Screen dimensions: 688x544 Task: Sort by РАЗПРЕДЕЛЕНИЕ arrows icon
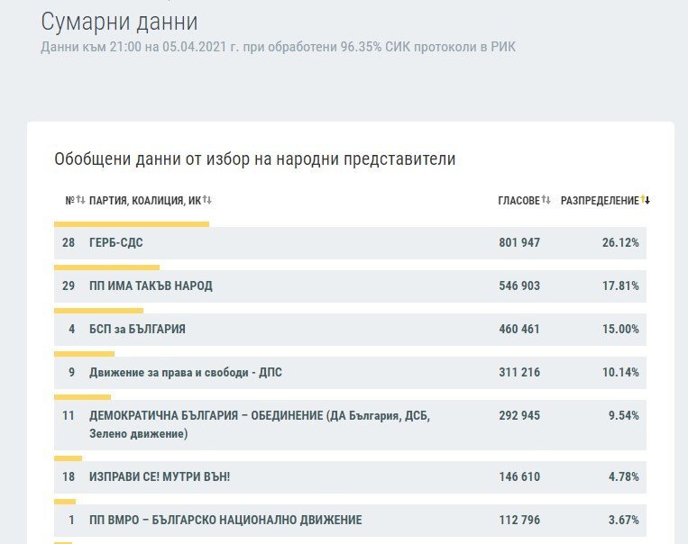tap(645, 200)
